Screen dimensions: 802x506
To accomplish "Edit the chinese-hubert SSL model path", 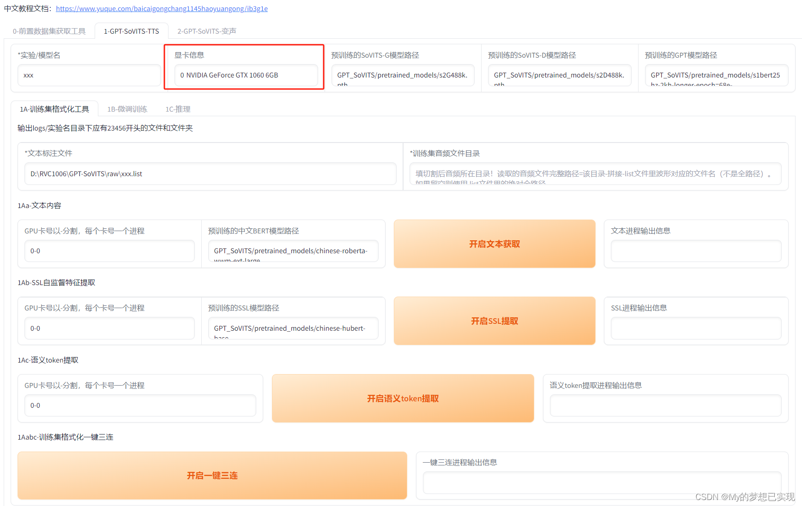I will click(x=293, y=328).
